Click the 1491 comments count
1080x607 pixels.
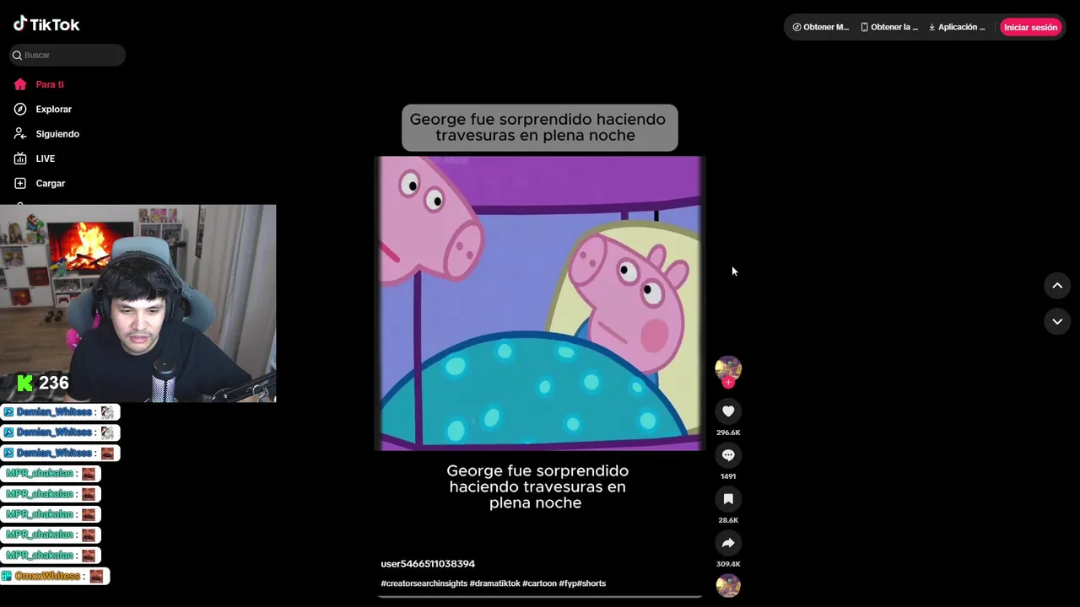point(728,476)
